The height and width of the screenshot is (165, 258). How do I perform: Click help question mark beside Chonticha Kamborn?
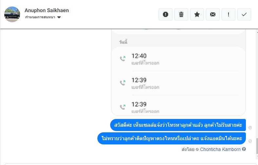coord(244,149)
